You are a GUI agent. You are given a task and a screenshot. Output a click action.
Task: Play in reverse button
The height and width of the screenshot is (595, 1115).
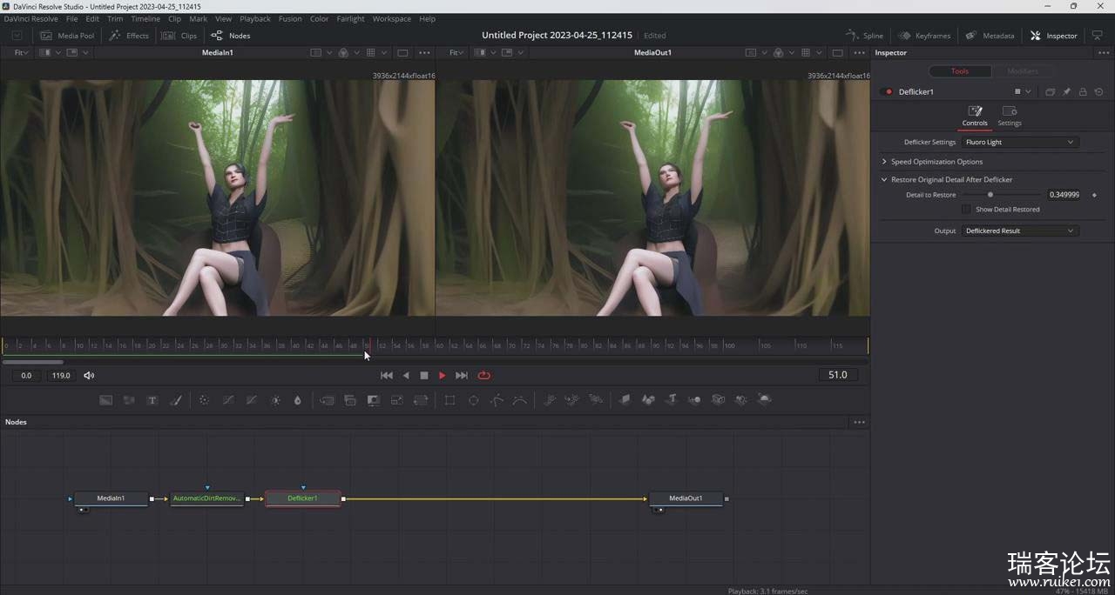coord(406,376)
